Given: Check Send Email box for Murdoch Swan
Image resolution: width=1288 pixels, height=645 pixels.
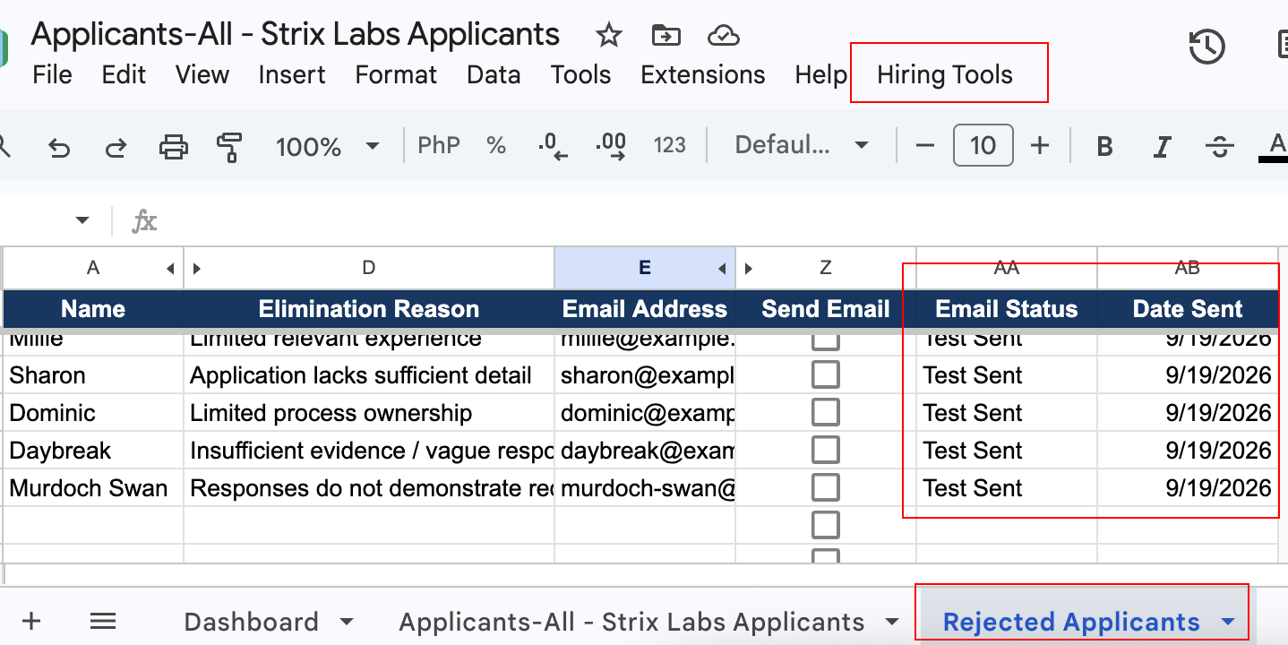Looking at the screenshot, I should coord(825,487).
